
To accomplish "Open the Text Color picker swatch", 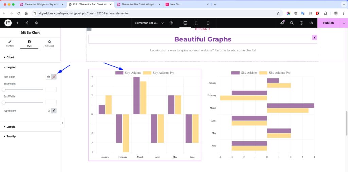I will tap(54, 77).
